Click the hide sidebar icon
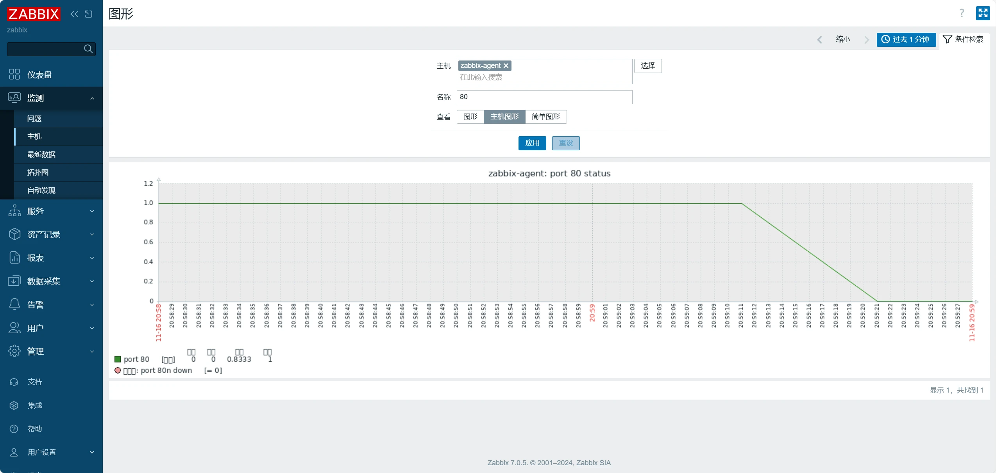 pos(89,14)
